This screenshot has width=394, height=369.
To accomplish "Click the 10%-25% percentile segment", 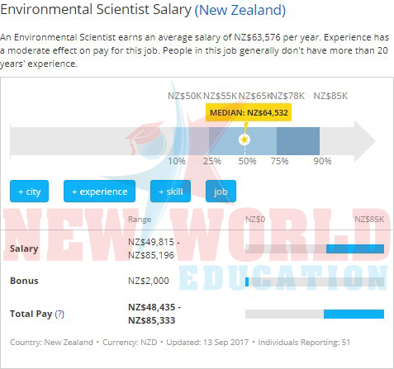I will (191, 141).
